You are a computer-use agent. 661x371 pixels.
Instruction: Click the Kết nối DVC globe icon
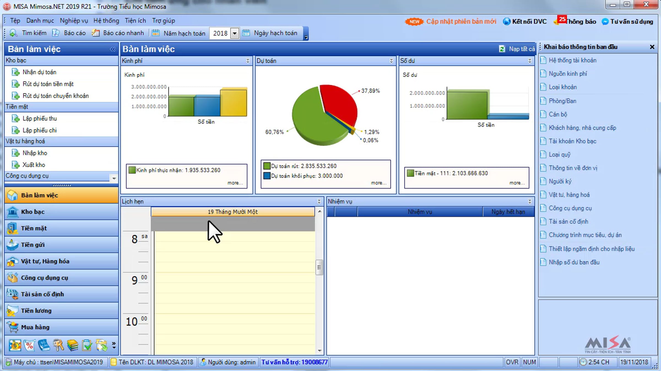click(x=506, y=21)
